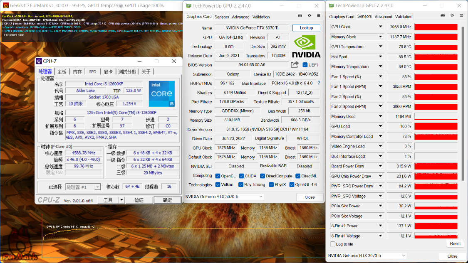Open the SPD tab in CPU-Z
Screen dimensions: 468x263
[x=92, y=71]
